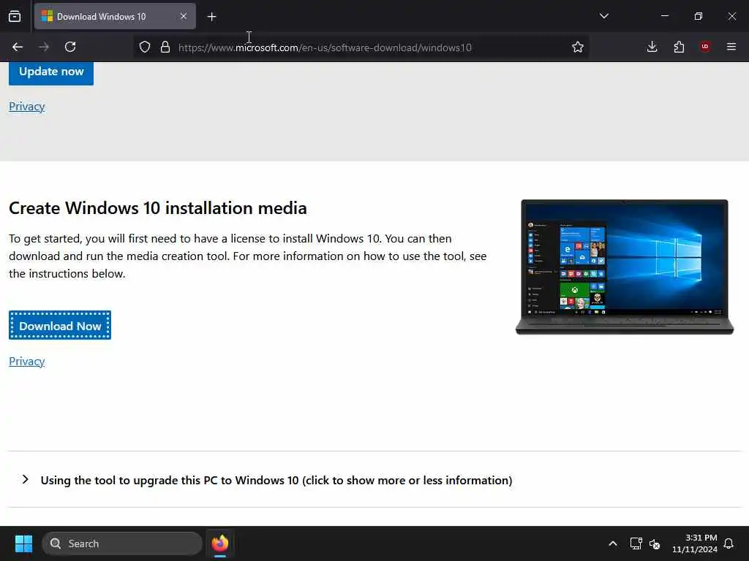Select the Download Windows 10 tab
The width and height of the screenshot is (749, 561).
115,16
